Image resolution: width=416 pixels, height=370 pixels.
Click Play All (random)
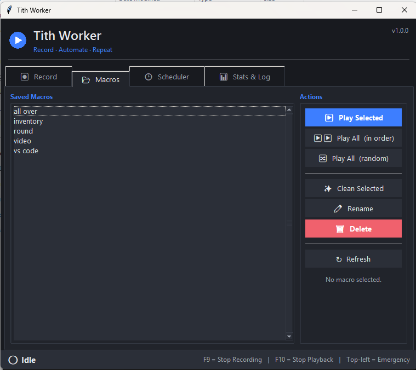354,158
